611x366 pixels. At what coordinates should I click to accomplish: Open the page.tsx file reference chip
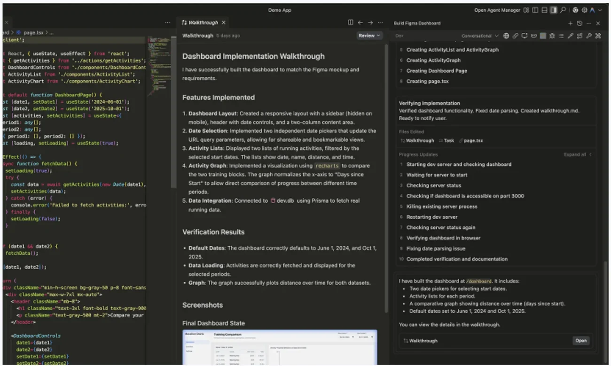[x=473, y=140]
